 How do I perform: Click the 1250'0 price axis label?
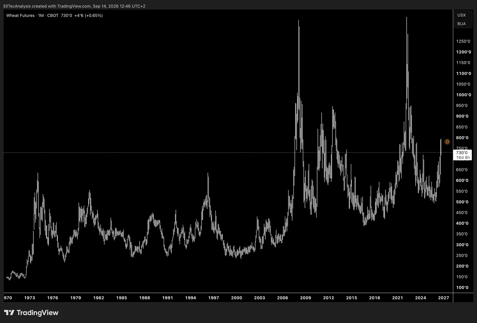(x=463, y=41)
